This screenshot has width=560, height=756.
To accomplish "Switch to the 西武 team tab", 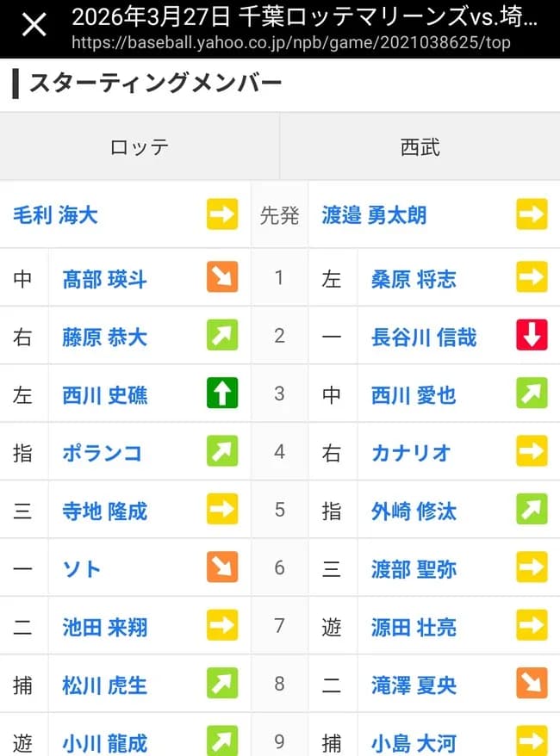I will pyautogui.click(x=420, y=146).
